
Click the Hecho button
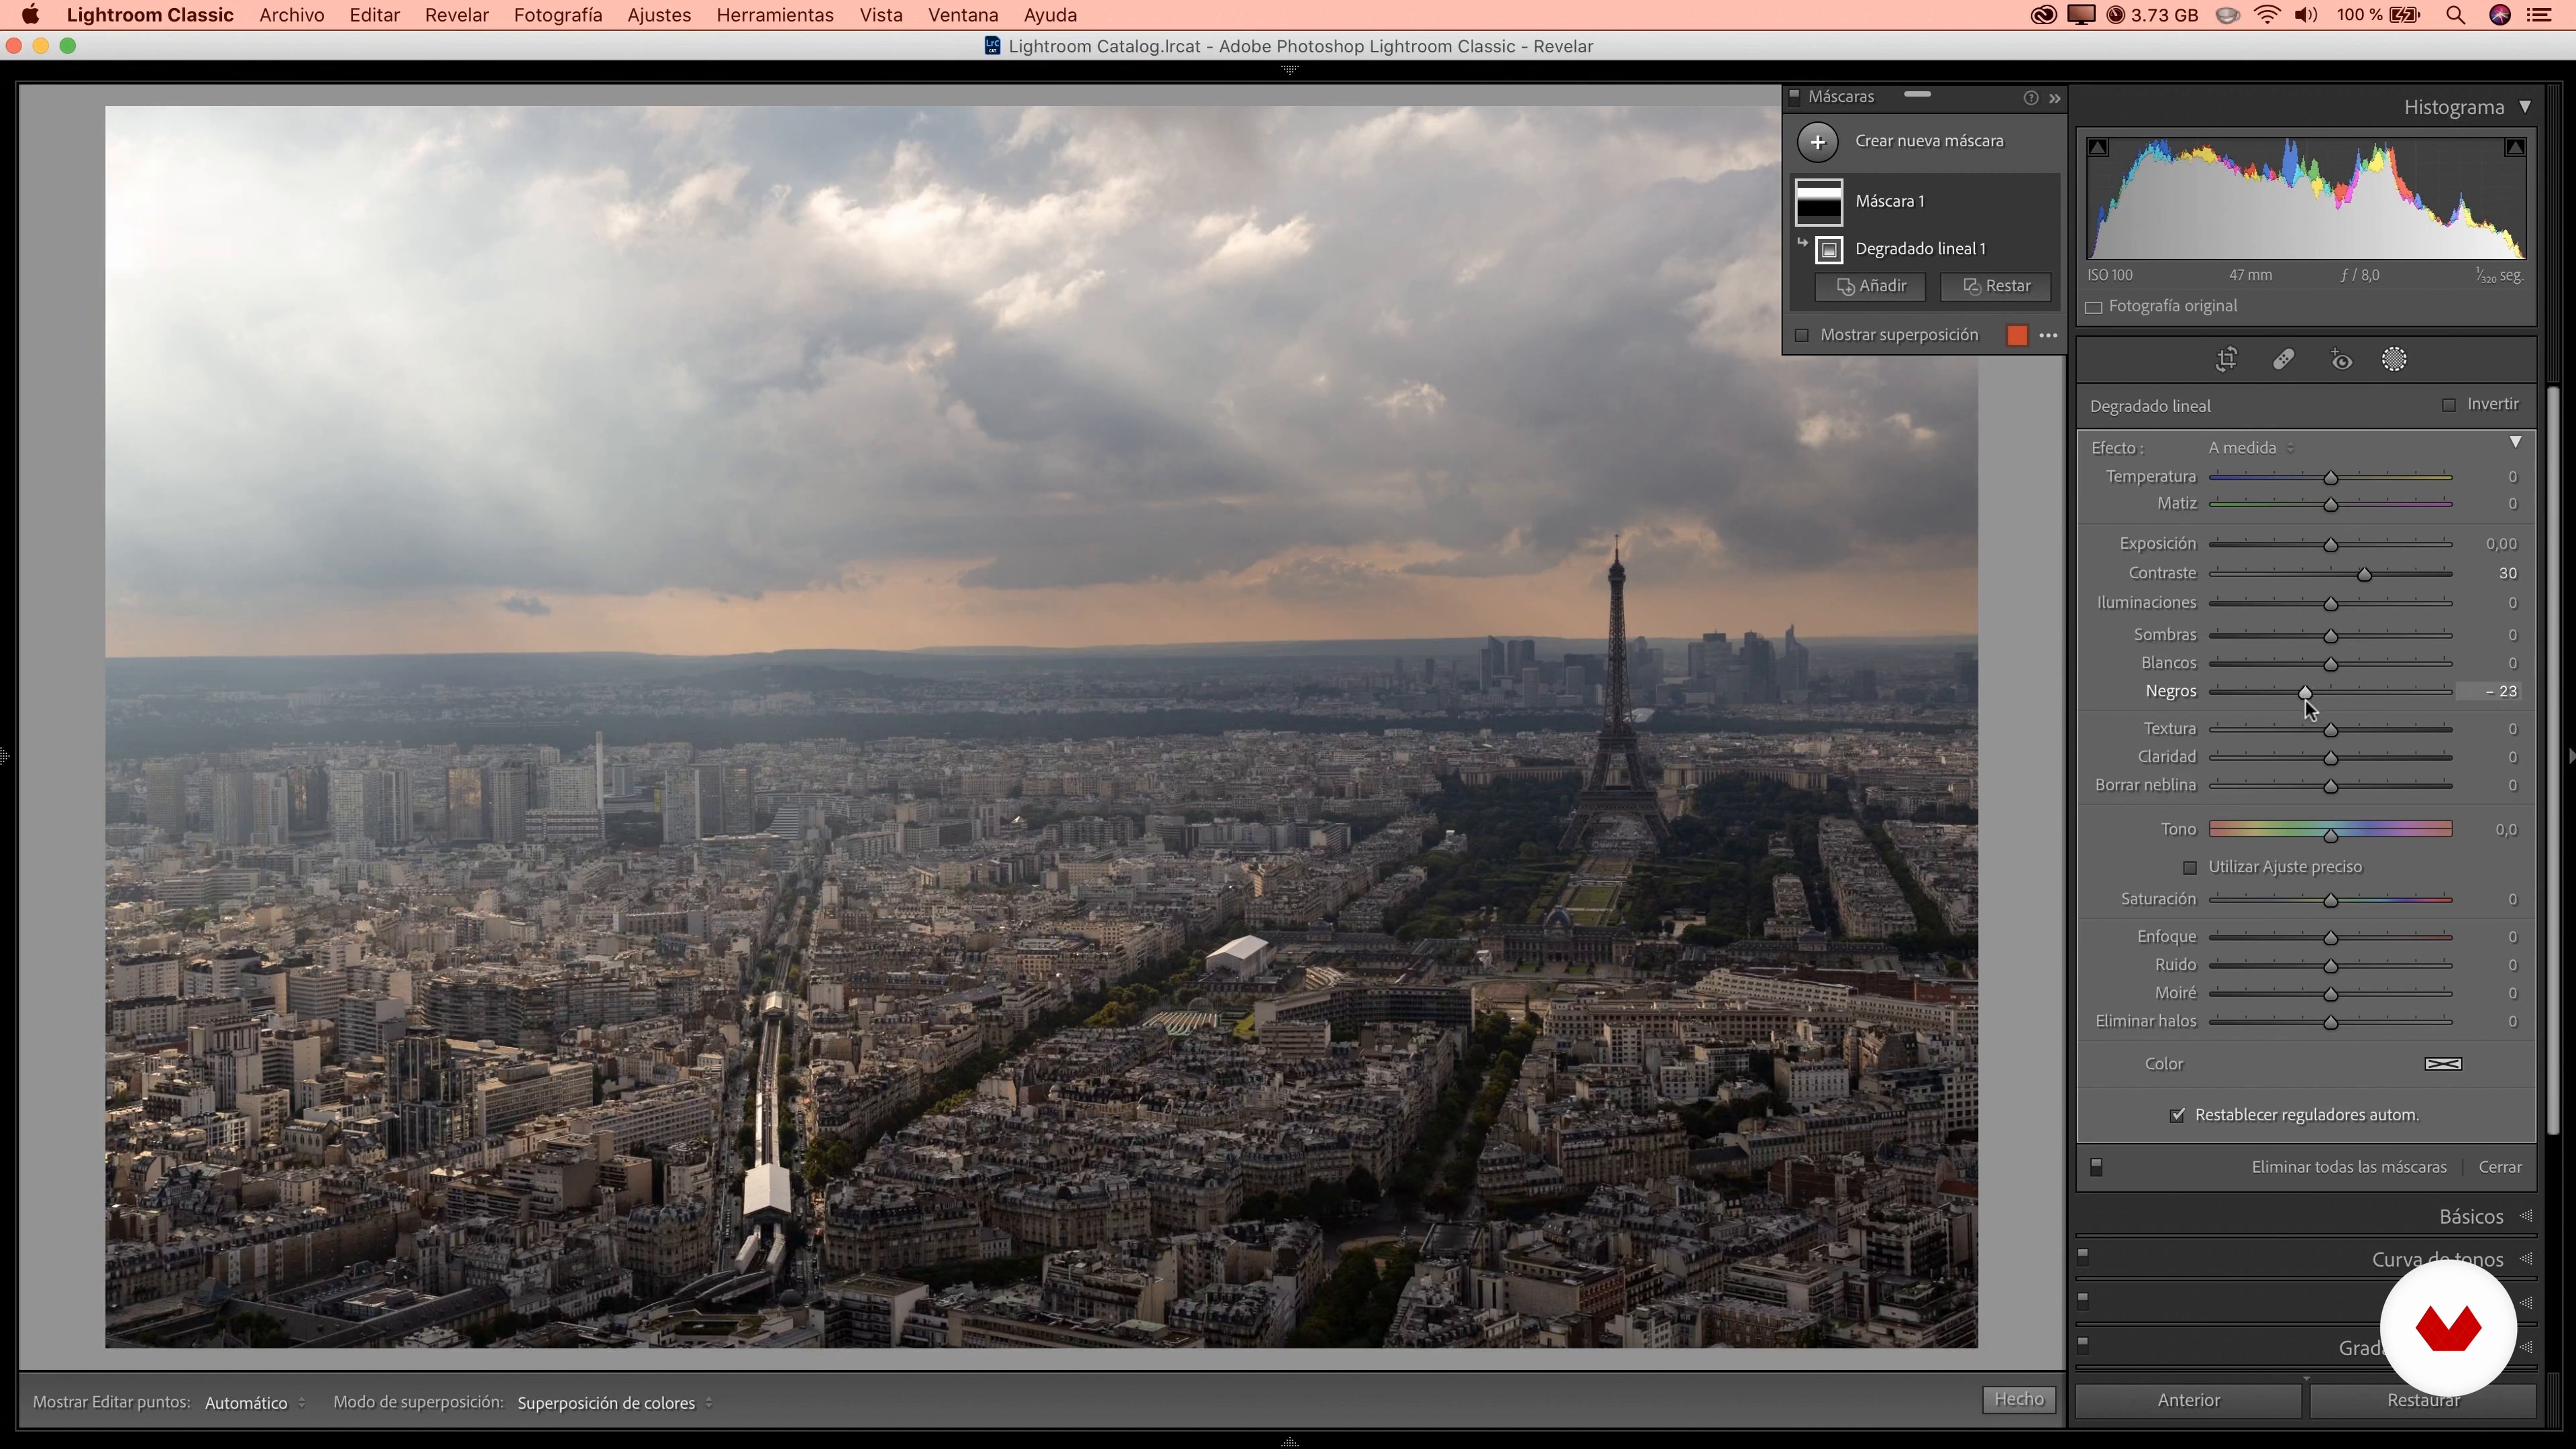tap(2018, 1400)
